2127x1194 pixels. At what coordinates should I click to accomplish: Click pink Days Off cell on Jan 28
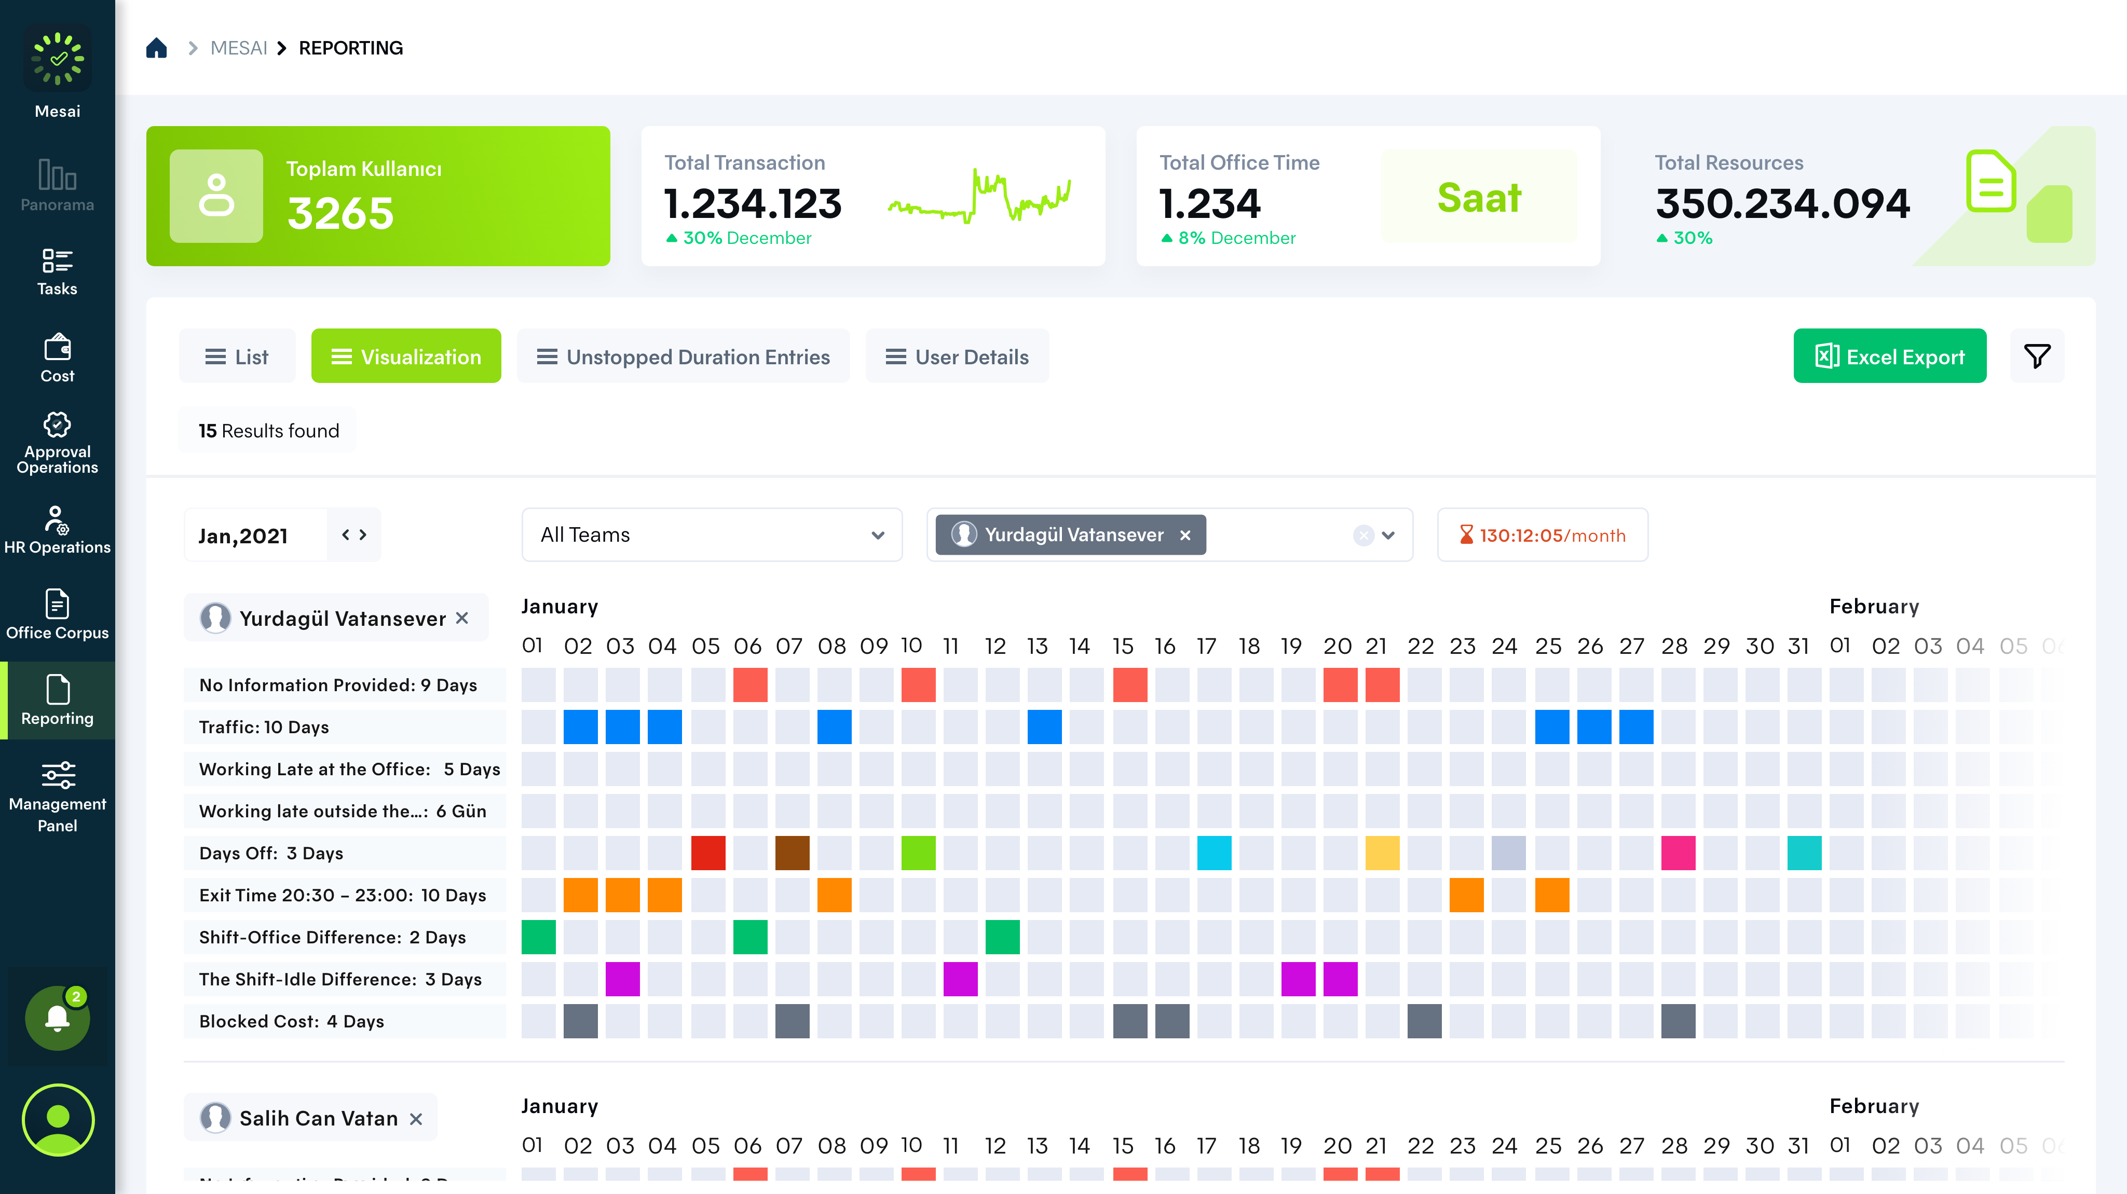coord(1678,853)
